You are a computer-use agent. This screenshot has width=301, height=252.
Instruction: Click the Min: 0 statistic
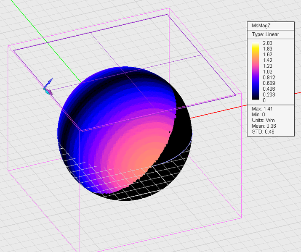point(259,115)
